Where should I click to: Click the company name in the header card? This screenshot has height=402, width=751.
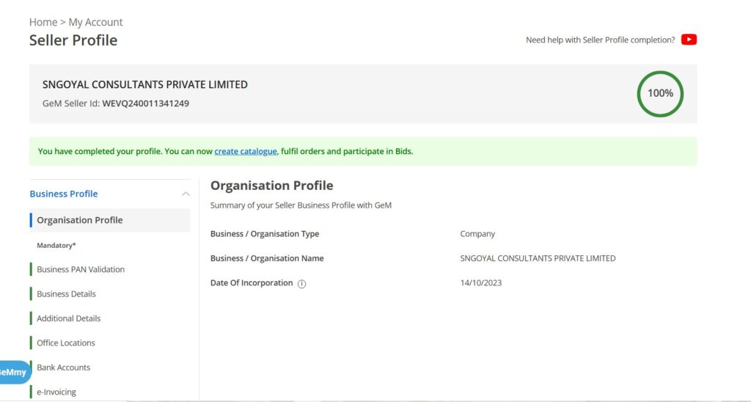tap(145, 85)
